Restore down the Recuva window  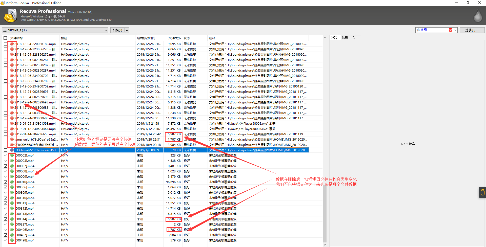pos(468,3)
